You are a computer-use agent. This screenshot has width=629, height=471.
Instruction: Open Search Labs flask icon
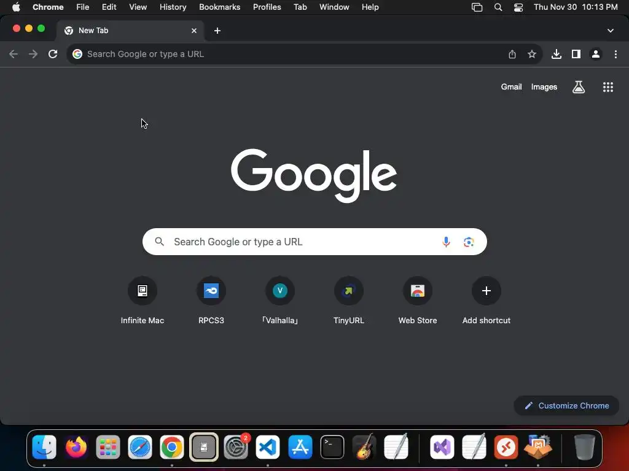pyautogui.click(x=579, y=87)
